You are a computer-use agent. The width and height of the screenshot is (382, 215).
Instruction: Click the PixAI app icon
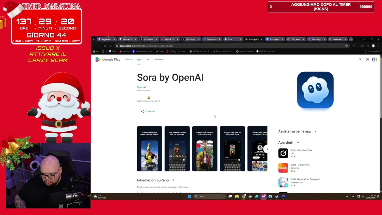[x=283, y=182]
